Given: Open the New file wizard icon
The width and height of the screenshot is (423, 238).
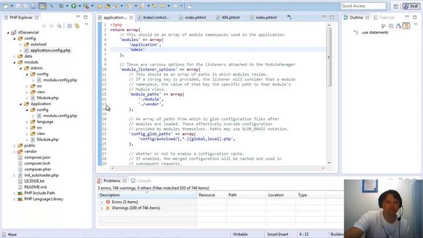Looking at the screenshot, I should coord(5,6).
